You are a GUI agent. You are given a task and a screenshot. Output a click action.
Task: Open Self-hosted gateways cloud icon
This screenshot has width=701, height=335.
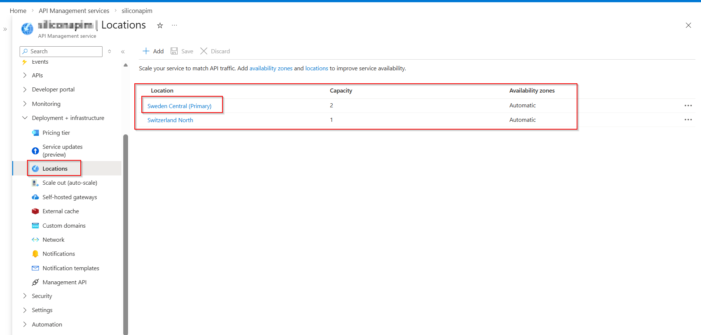click(36, 197)
